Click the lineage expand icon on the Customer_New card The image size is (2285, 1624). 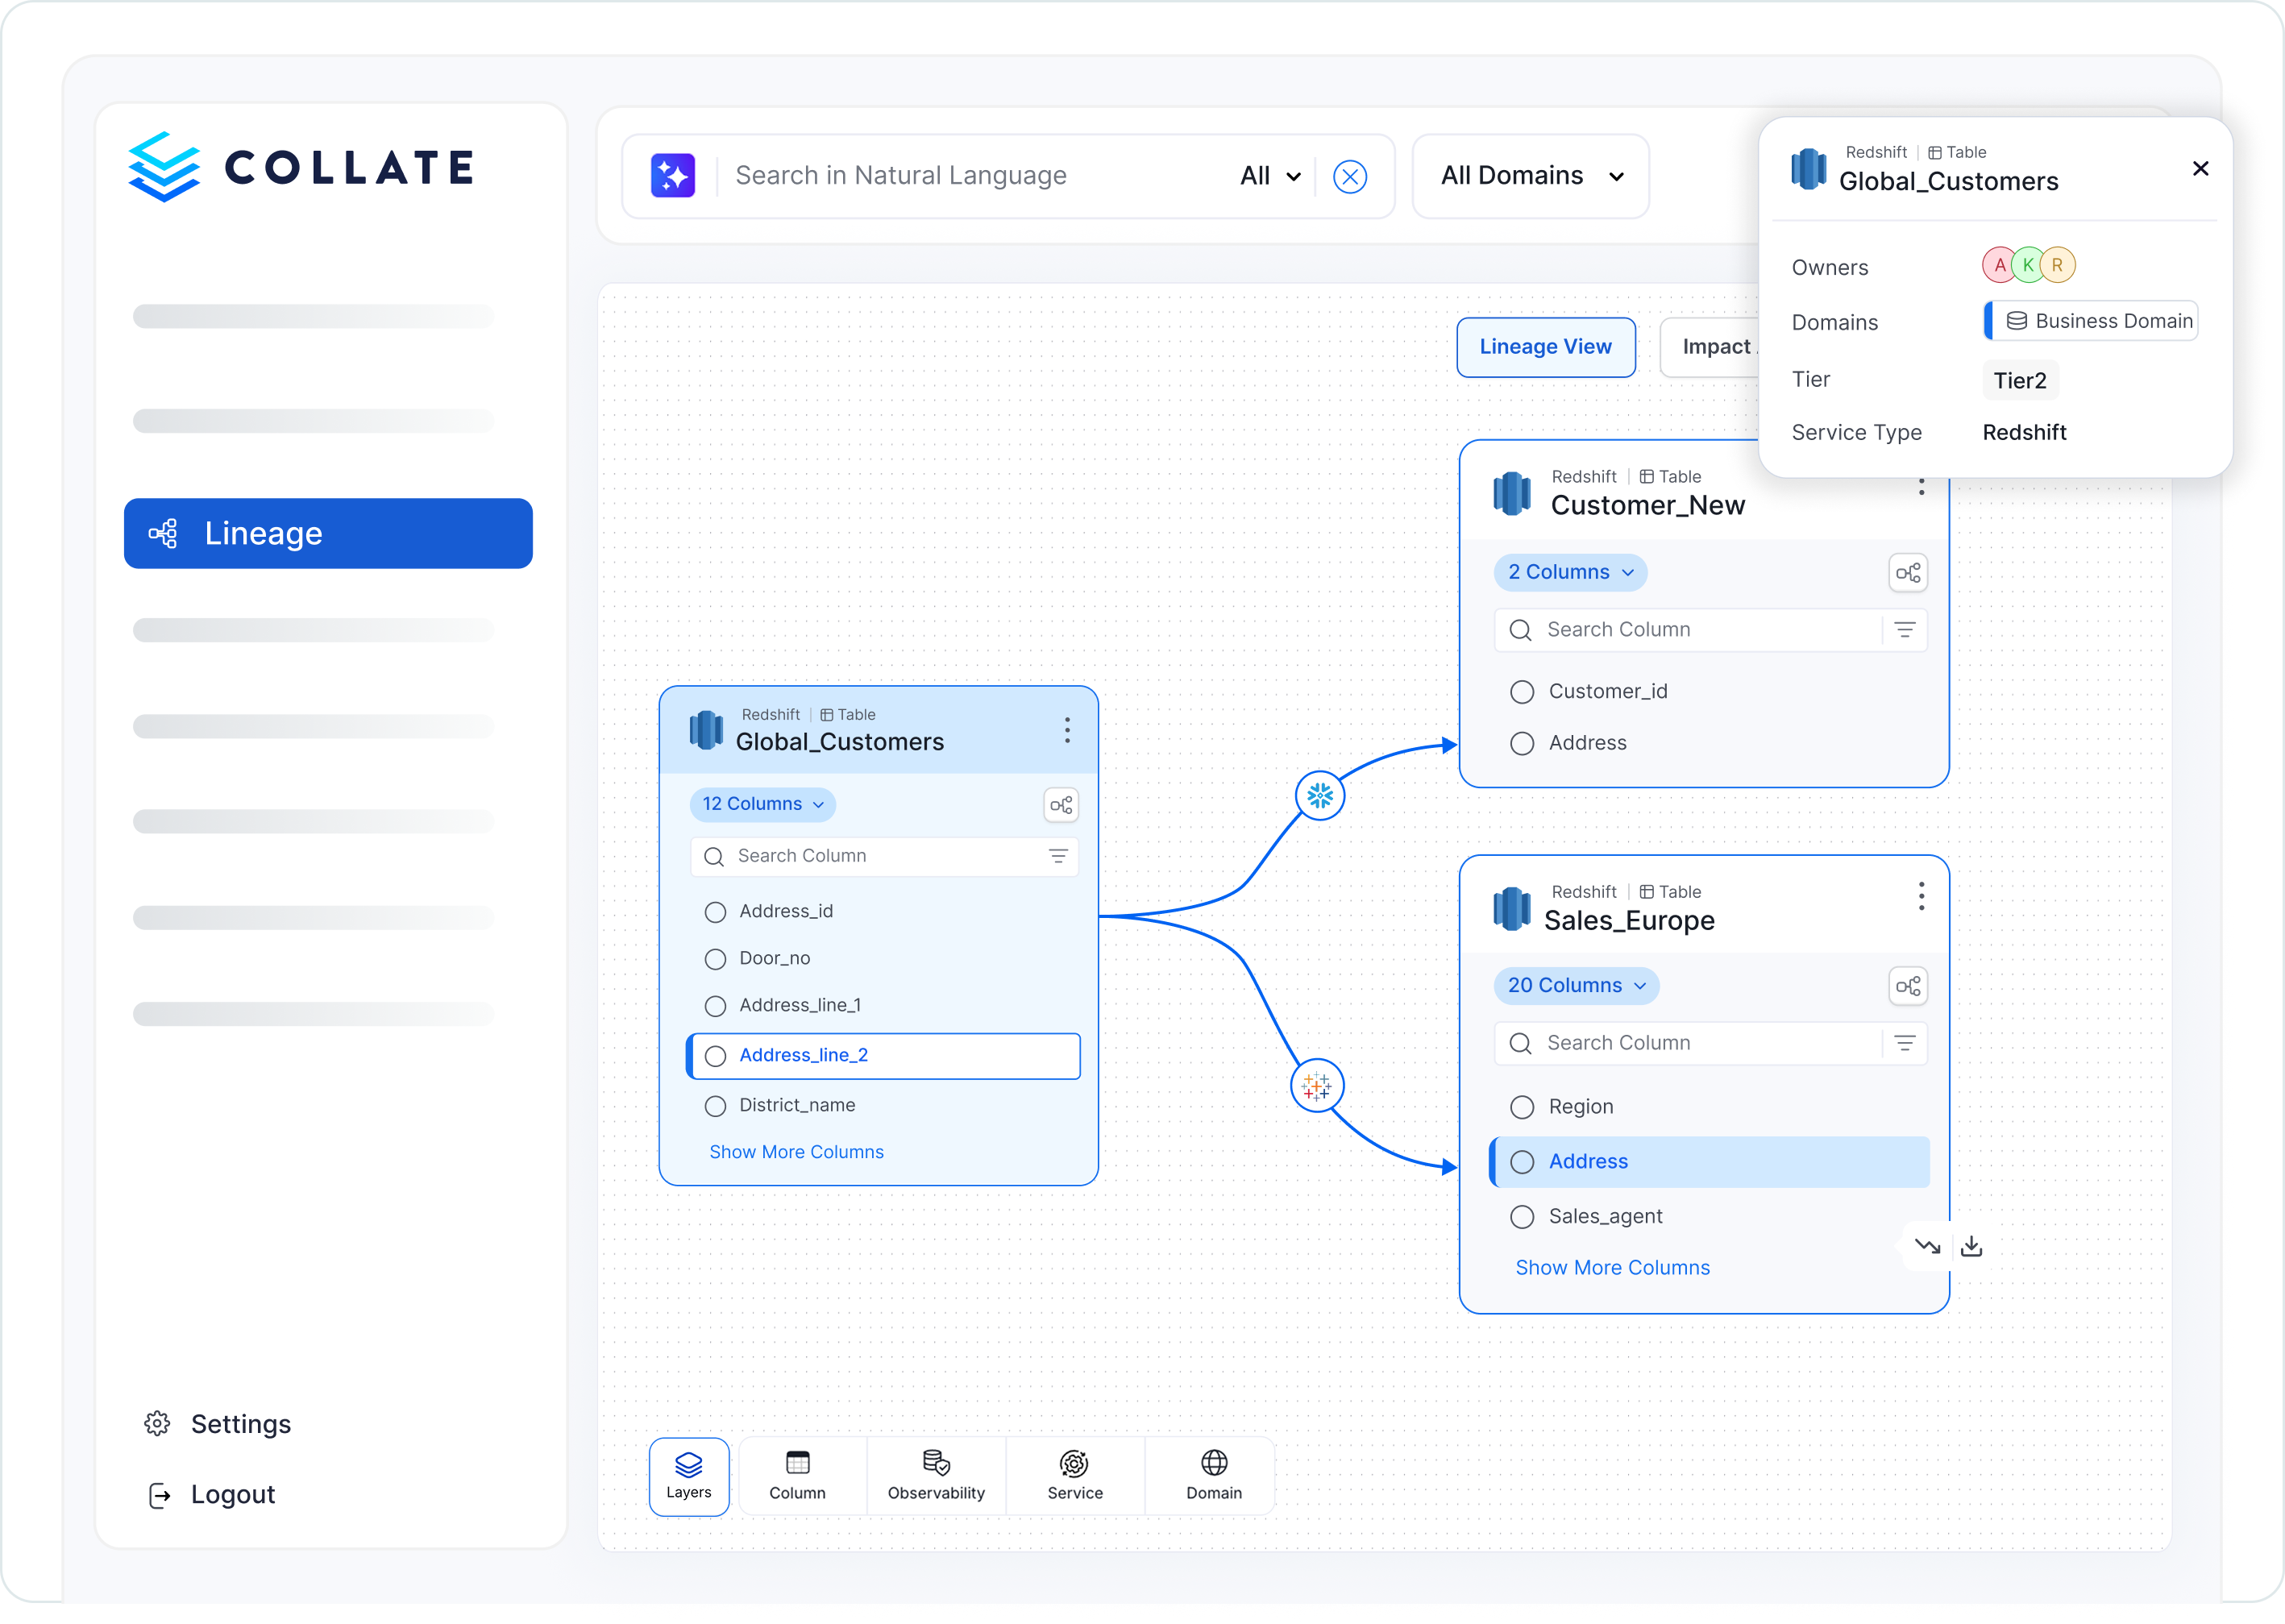[x=1907, y=573]
